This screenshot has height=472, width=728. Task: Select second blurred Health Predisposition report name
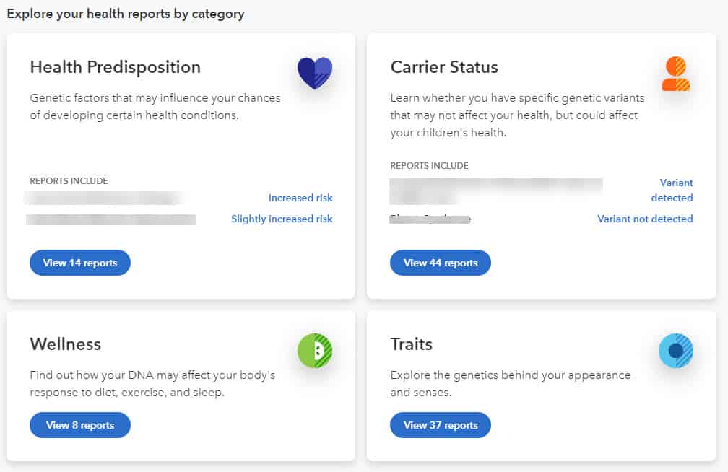tap(111, 219)
